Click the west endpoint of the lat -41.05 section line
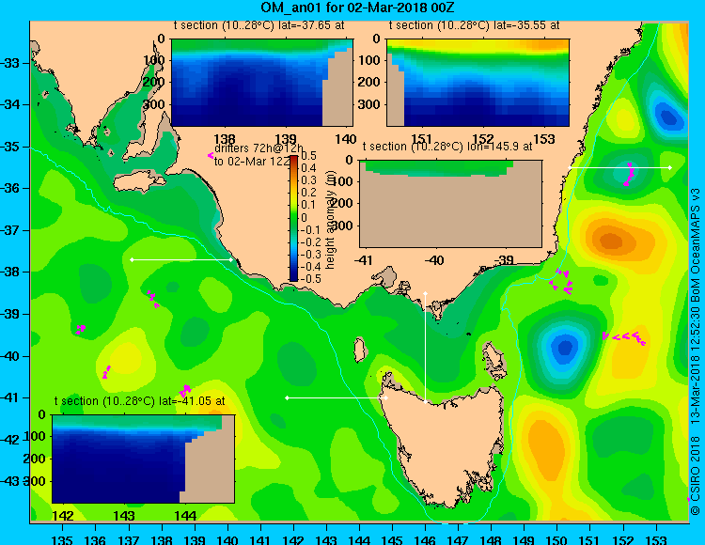 point(287,398)
